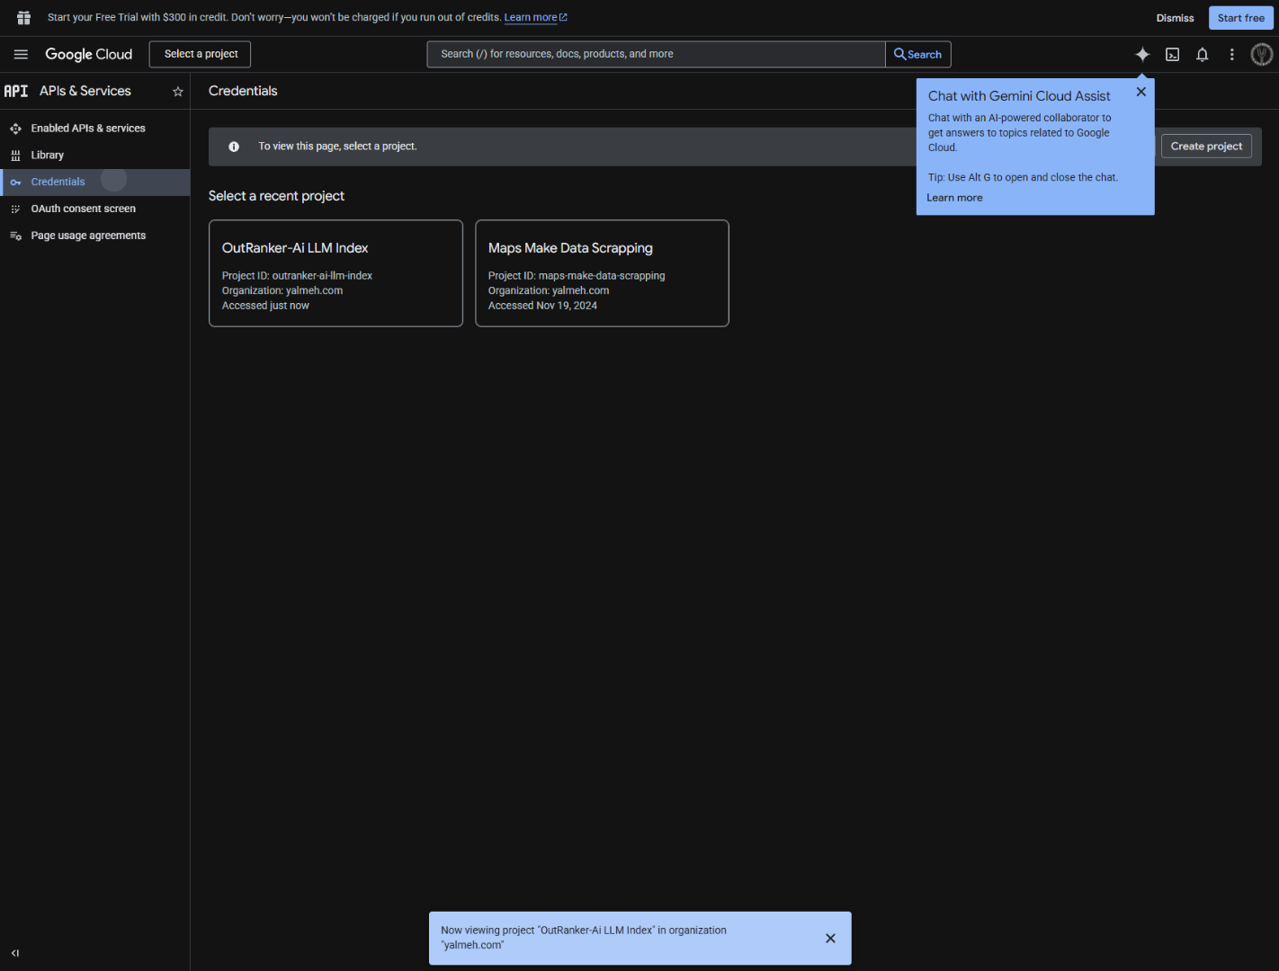Screen dimensions: 1279x971
Task: Go to Enabled APIs & services
Action: 87,129
